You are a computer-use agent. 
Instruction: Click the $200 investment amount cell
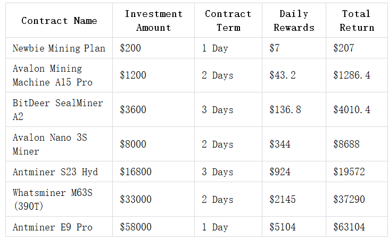coord(131,48)
